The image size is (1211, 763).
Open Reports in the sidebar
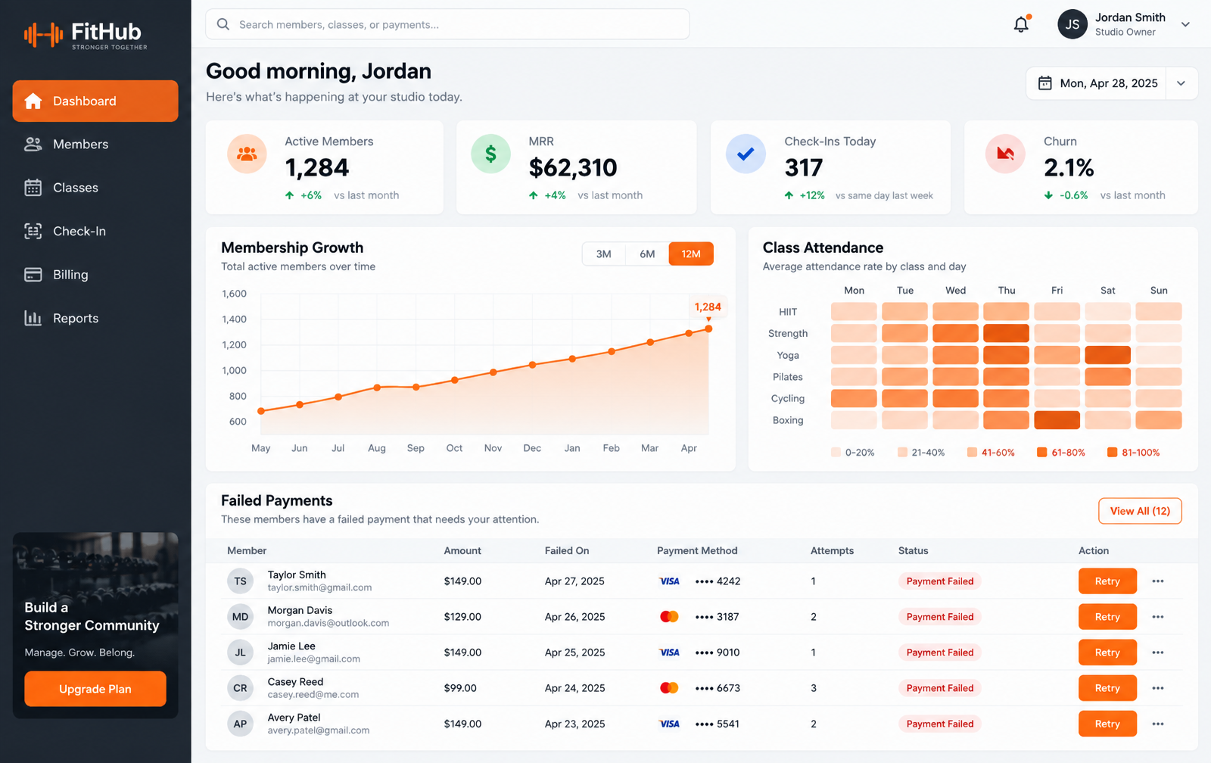click(95, 318)
